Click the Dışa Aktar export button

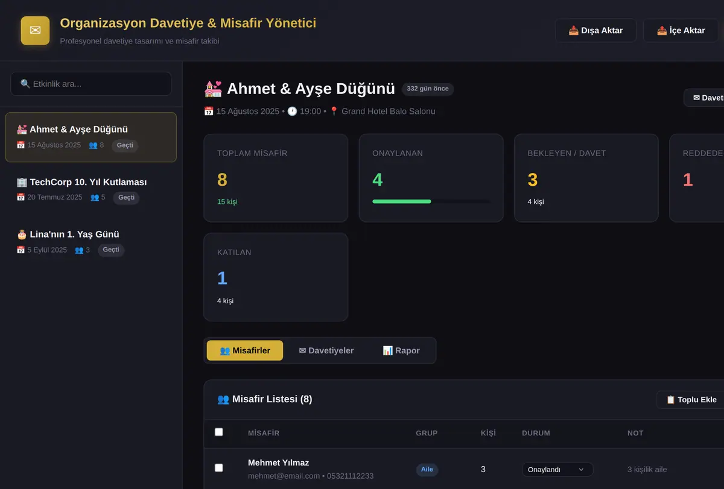[x=595, y=30]
